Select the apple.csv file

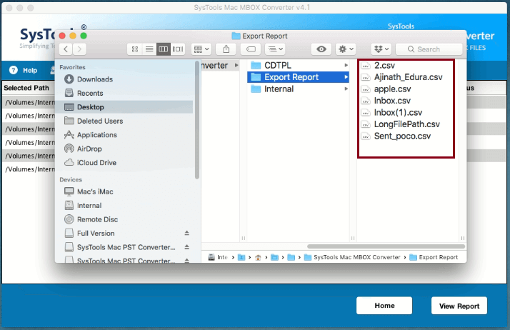pyautogui.click(x=386, y=89)
